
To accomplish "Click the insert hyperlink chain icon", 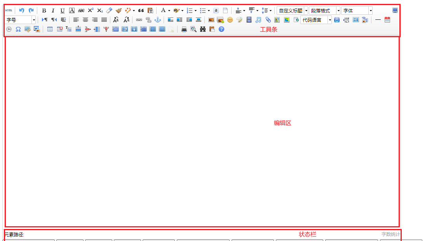I will click(139, 20).
